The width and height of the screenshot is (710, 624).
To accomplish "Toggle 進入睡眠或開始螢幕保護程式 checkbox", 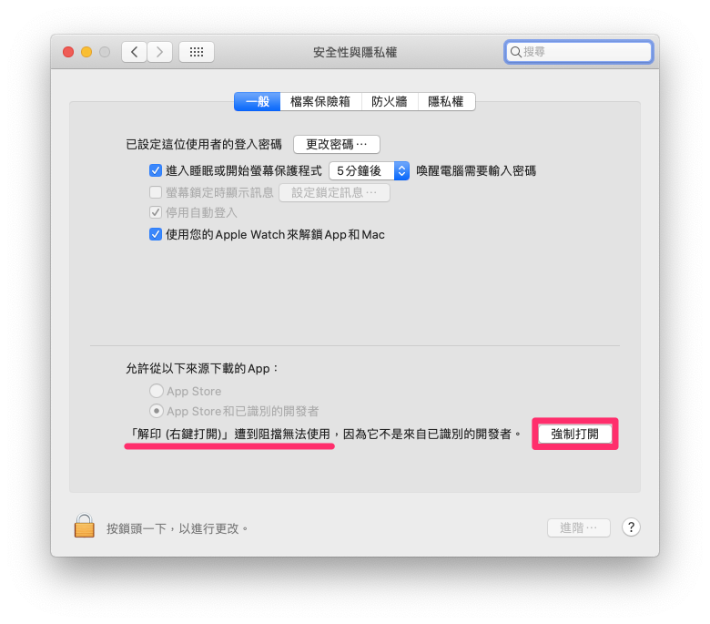I will (156, 171).
